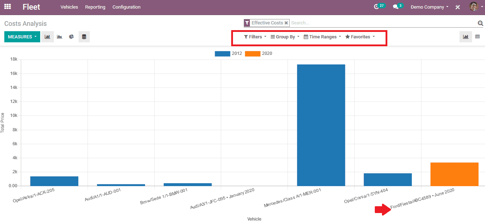Switch to pivot table view icon
Image resolution: width=485 pixels, height=222 pixels.
point(477,37)
